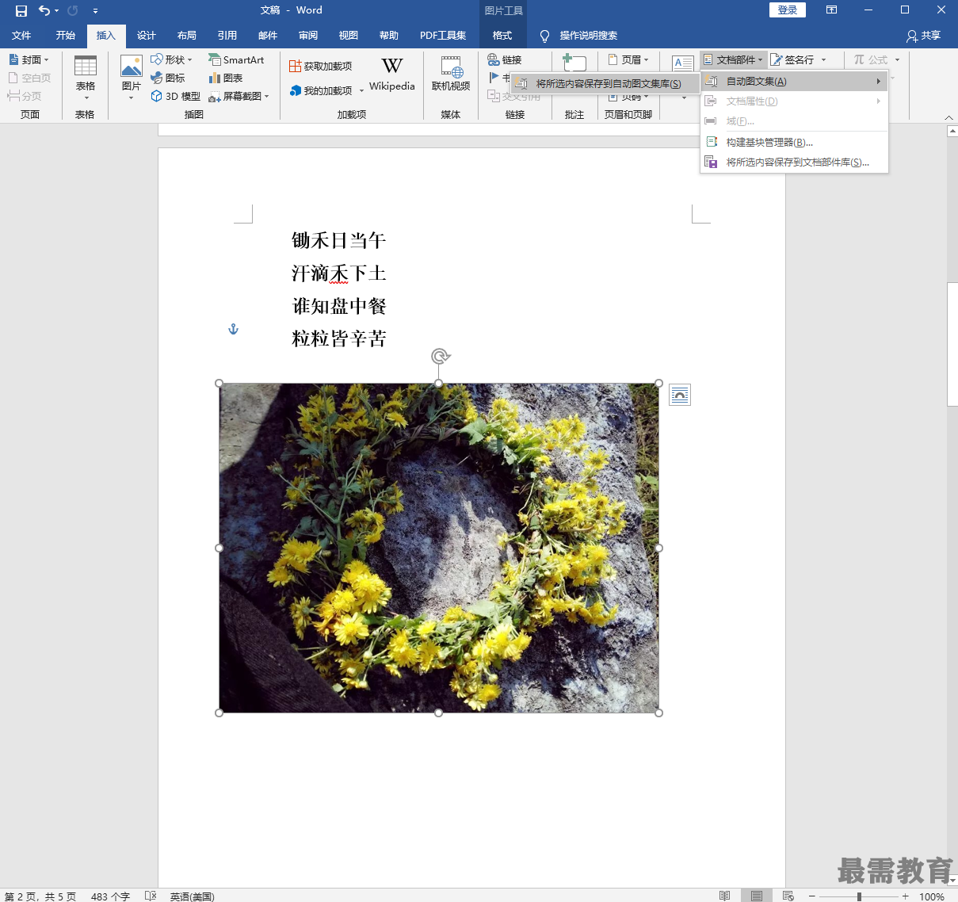Open the 文档部件 quick parts dropdown

tap(734, 59)
